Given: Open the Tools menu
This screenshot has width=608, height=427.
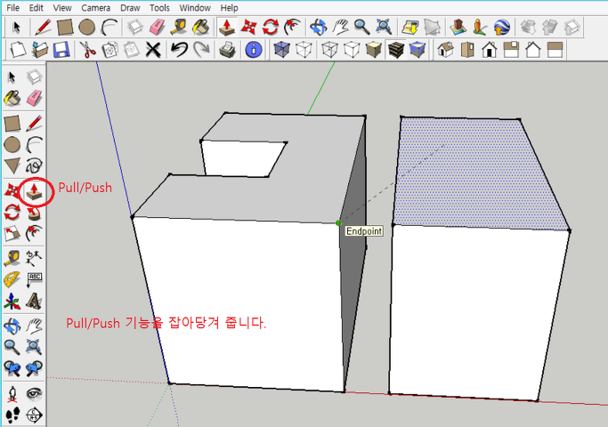Looking at the screenshot, I should (x=159, y=8).
